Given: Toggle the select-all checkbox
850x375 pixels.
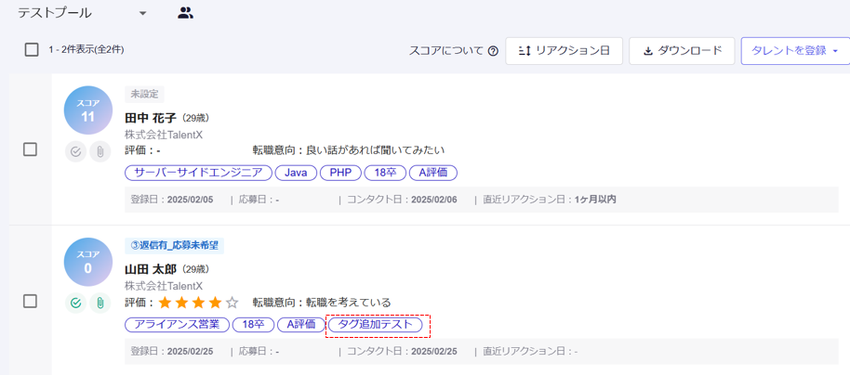Looking at the screenshot, I should pos(32,50).
